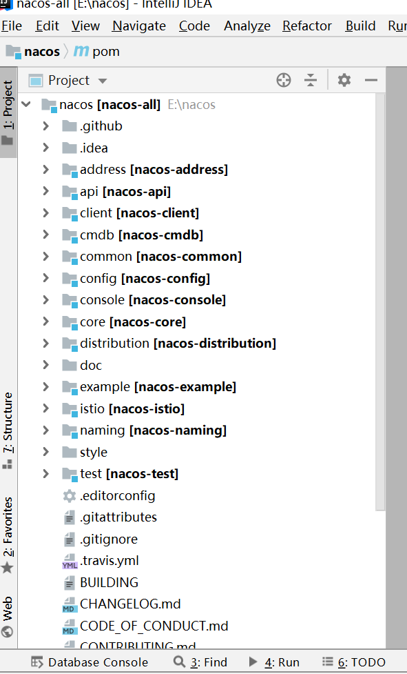Click the nacos root module folder icon
The image size is (407, 674).
[x=50, y=106]
